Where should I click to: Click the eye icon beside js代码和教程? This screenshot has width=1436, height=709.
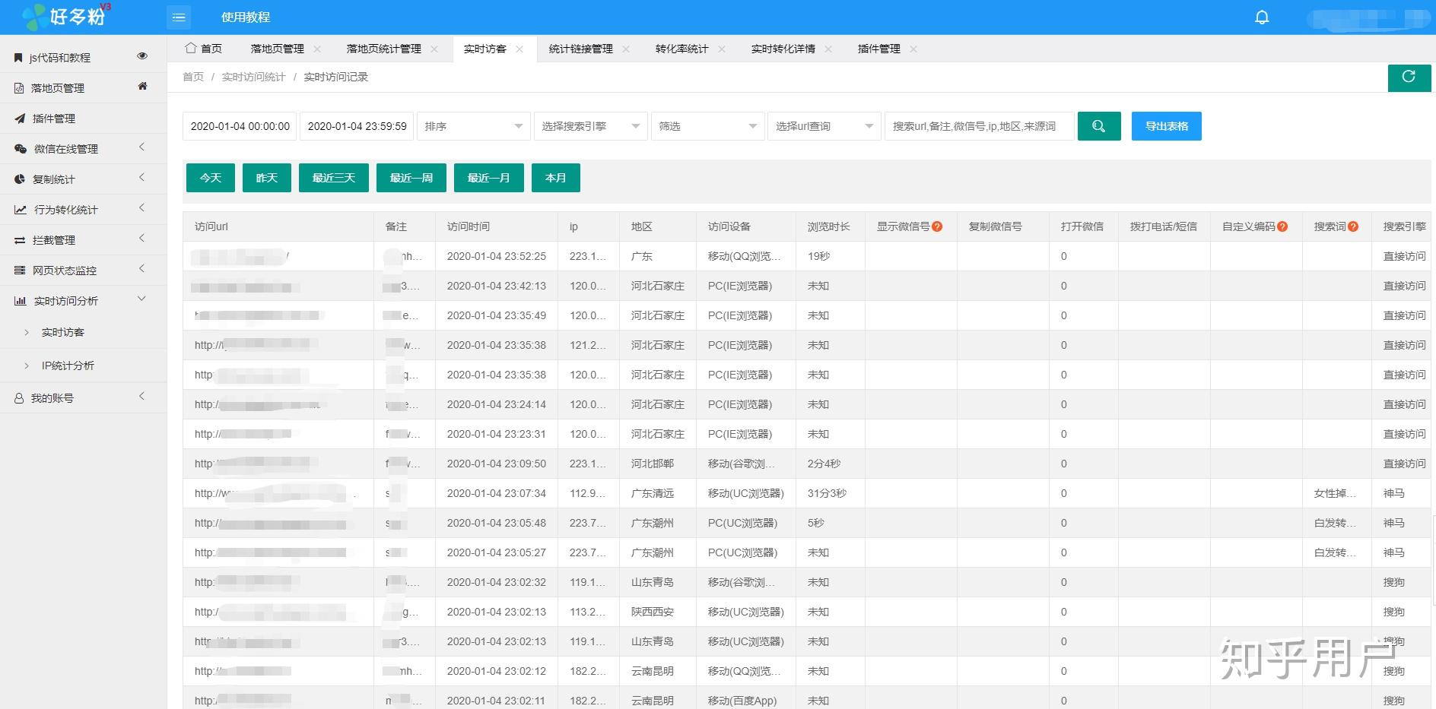[x=142, y=56]
